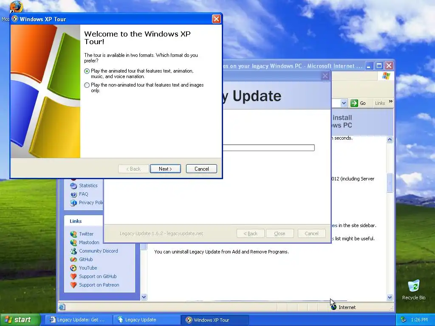This screenshot has height=326, width=435.
Task: Open the Mastodon link
Action: tap(89, 242)
